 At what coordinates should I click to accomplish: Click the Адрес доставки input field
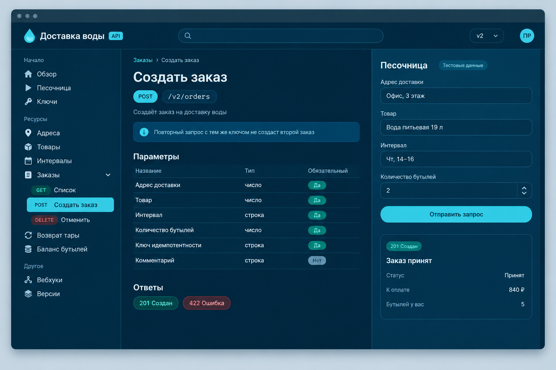coord(456,96)
